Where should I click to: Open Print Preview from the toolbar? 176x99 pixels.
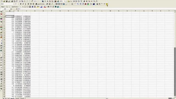point(14,1)
